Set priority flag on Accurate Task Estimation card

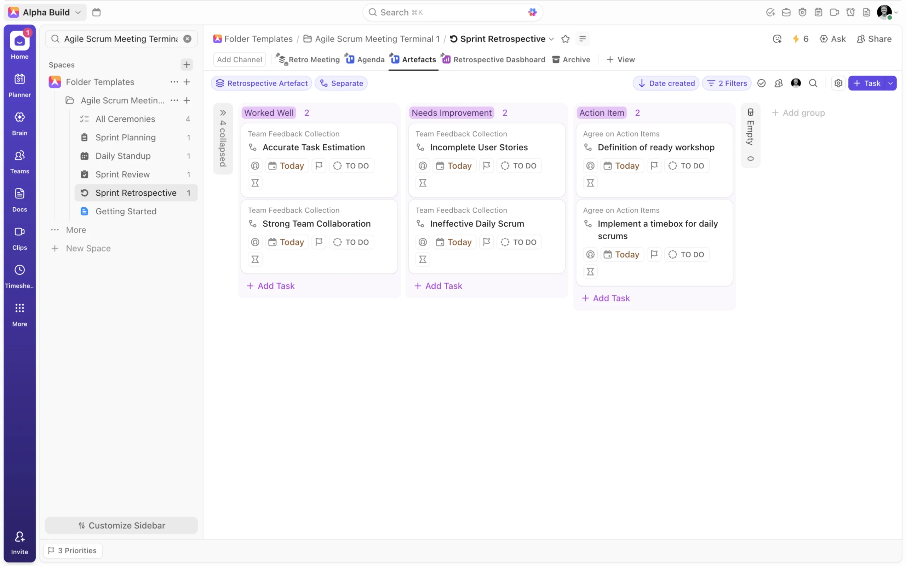click(x=319, y=166)
